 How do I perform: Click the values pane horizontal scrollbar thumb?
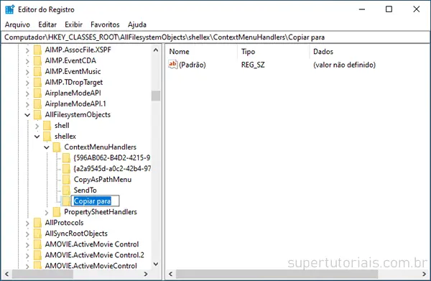pyautogui.click(x=277, y=274)
